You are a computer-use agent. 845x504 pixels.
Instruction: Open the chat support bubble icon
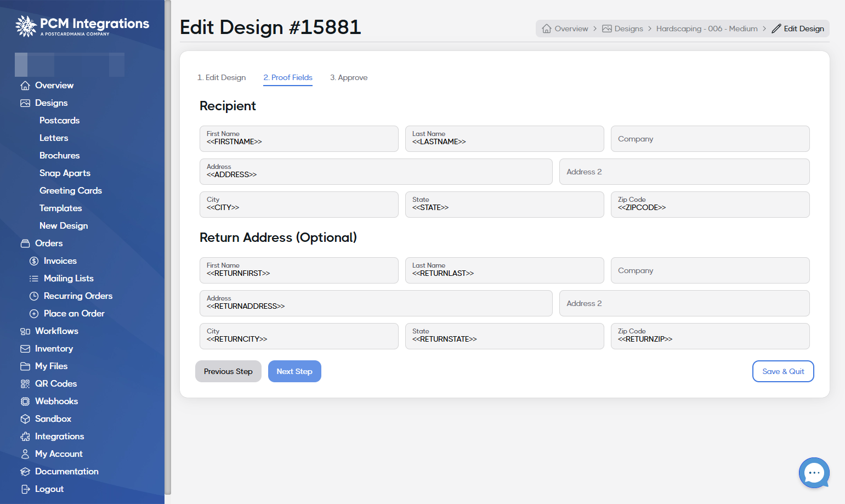tap(814, 472)
